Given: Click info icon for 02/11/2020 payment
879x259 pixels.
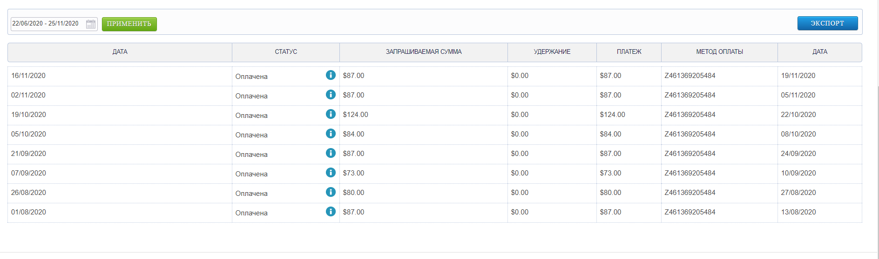Looking at the screenshot, I should coord(331,95).
